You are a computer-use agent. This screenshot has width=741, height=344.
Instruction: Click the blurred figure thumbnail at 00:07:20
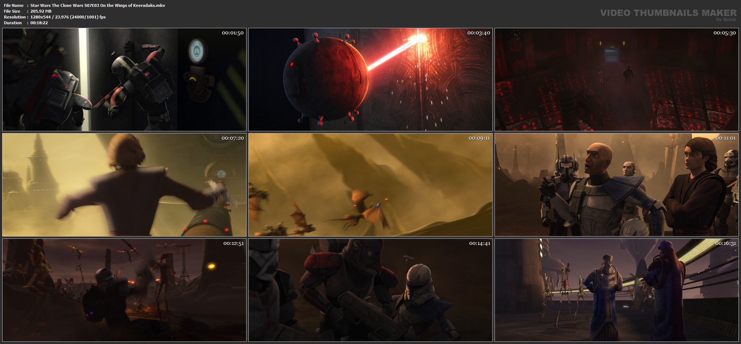pyautogui.click(x=124, y=185)
